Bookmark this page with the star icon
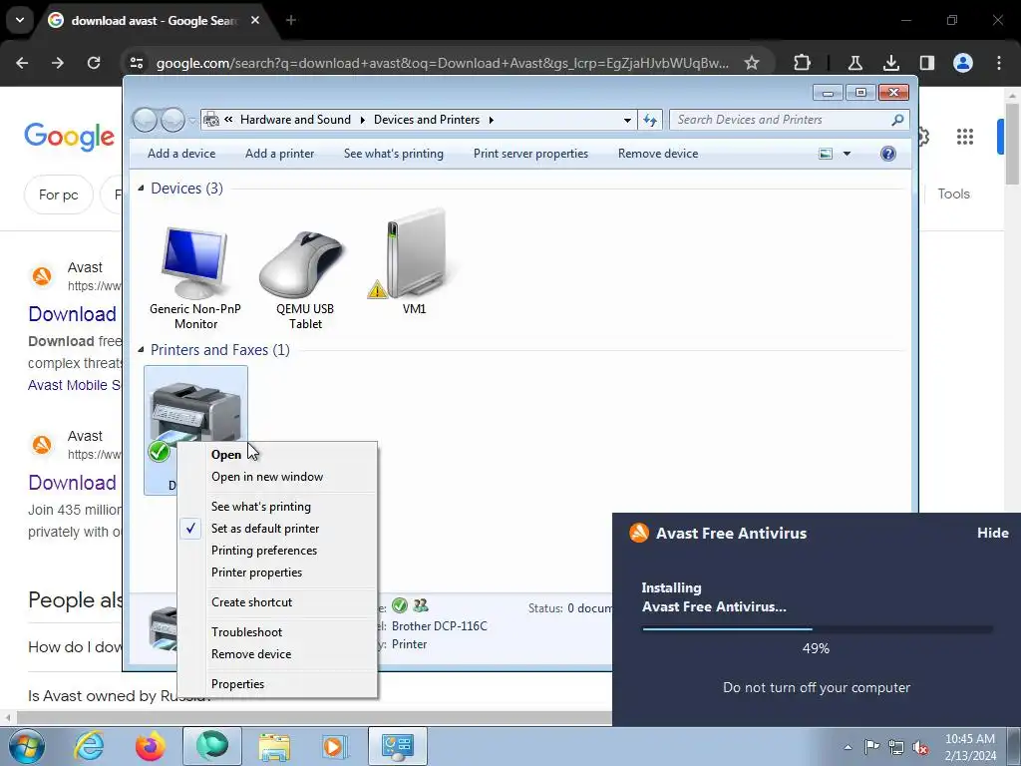The height and width of the screenshot is (766, 1021). (752, 63)
